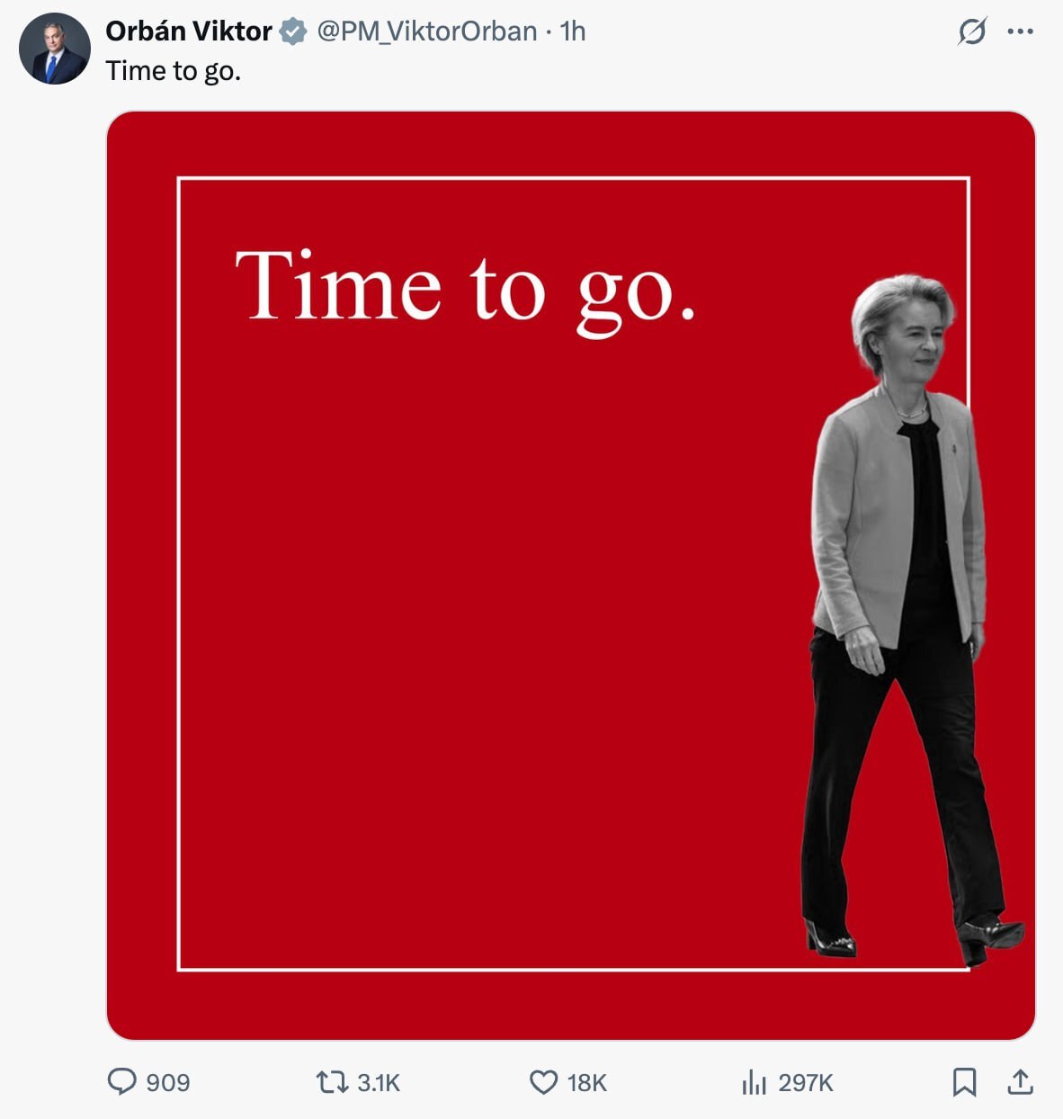Image resolution: width=1063 pixels, height=1119 pixels.
Task: Open the Grok explain-post icon
Action: coord(971,32)
